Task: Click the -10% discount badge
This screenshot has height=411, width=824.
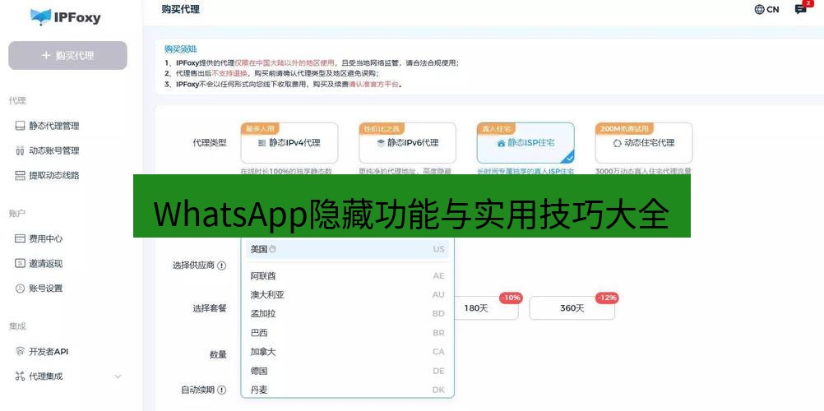Action: click(x=511, y=298)
